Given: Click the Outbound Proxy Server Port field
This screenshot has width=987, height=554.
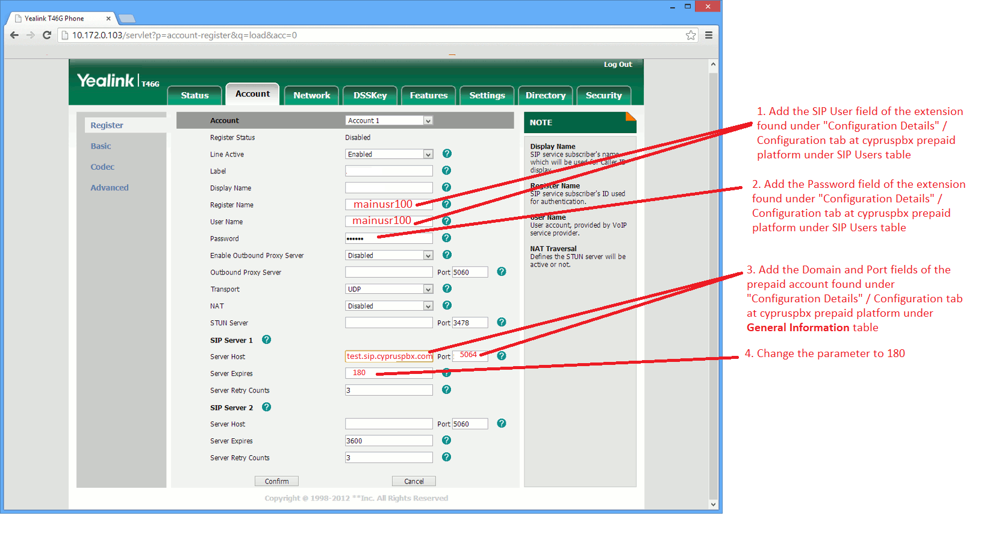Looking at the screenshot, I should coord(470,272).
